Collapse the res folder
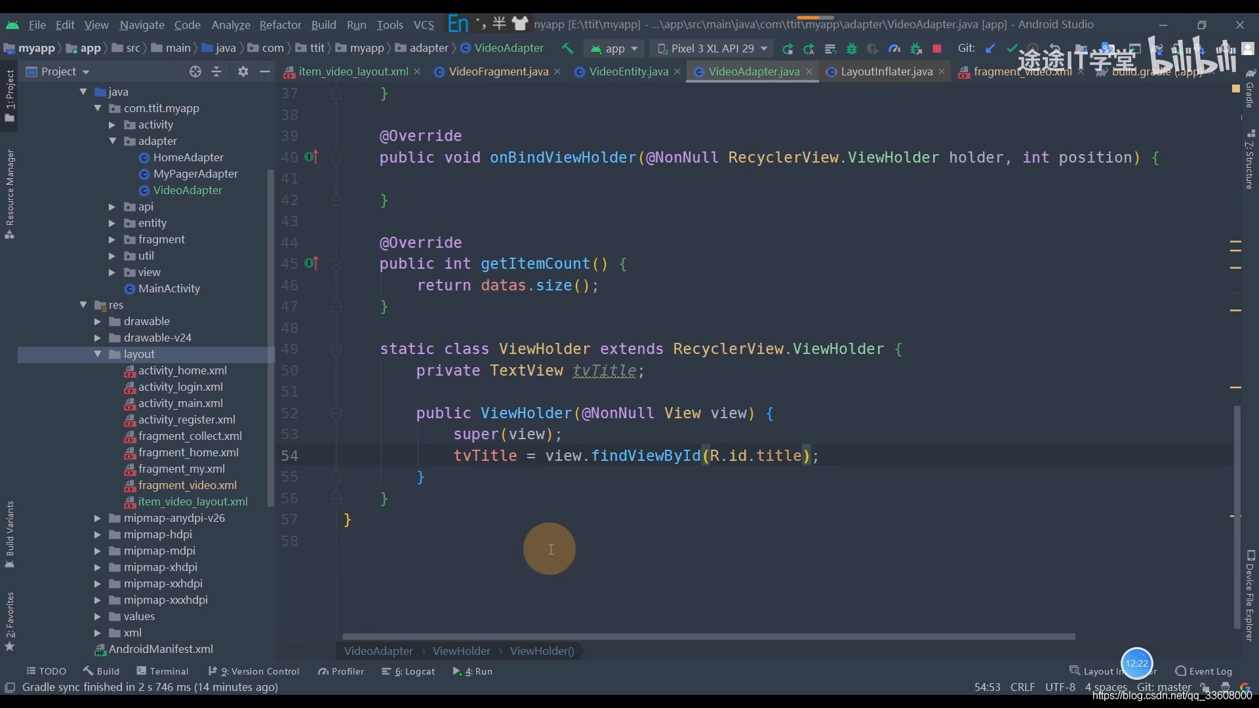 pyautogui.click(x=83, y=305)
